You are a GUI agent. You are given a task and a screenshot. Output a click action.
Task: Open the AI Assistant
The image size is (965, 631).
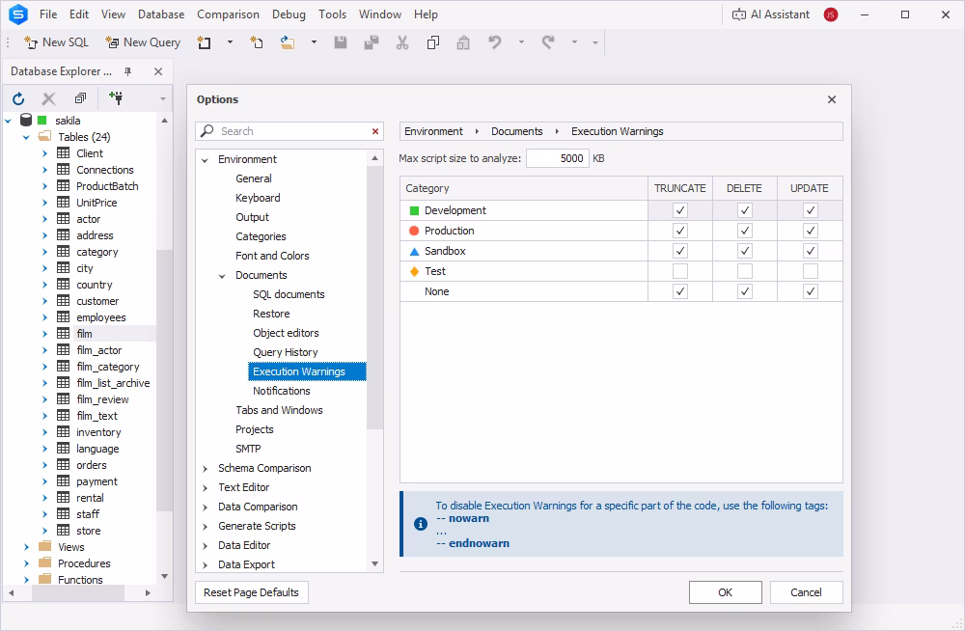tap(770, 14)
